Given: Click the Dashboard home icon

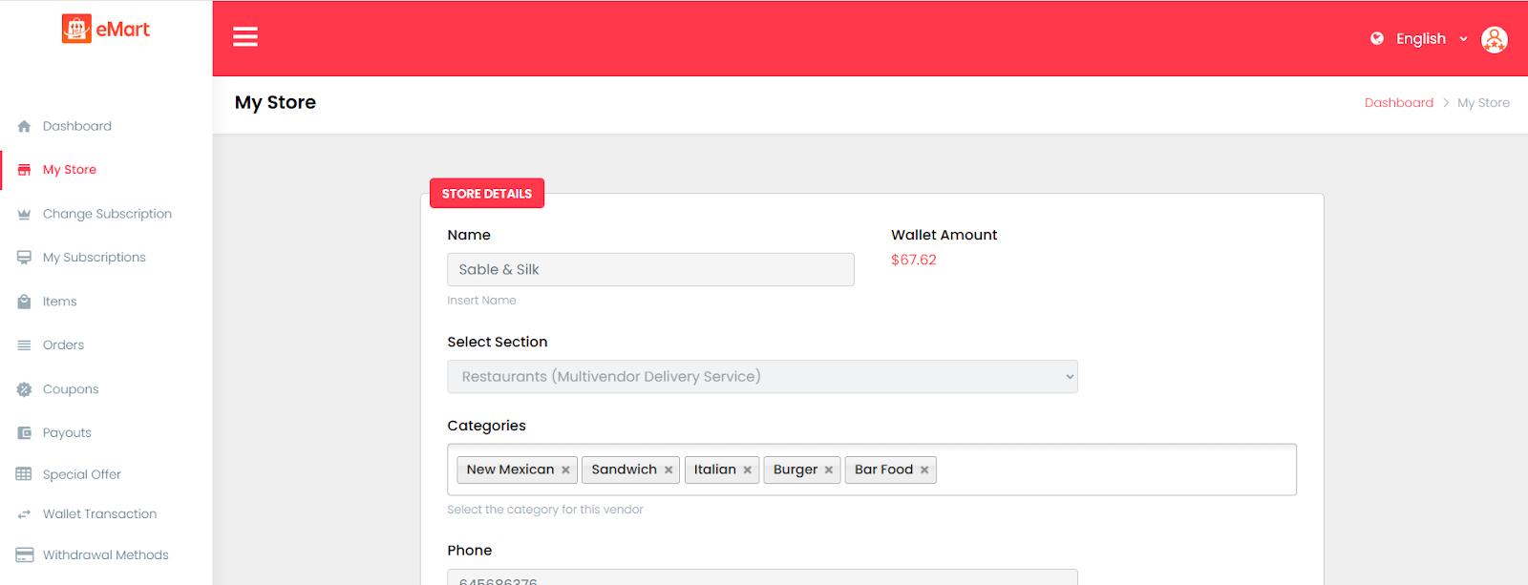Looking at the screenshot, I should pos(24,126).
